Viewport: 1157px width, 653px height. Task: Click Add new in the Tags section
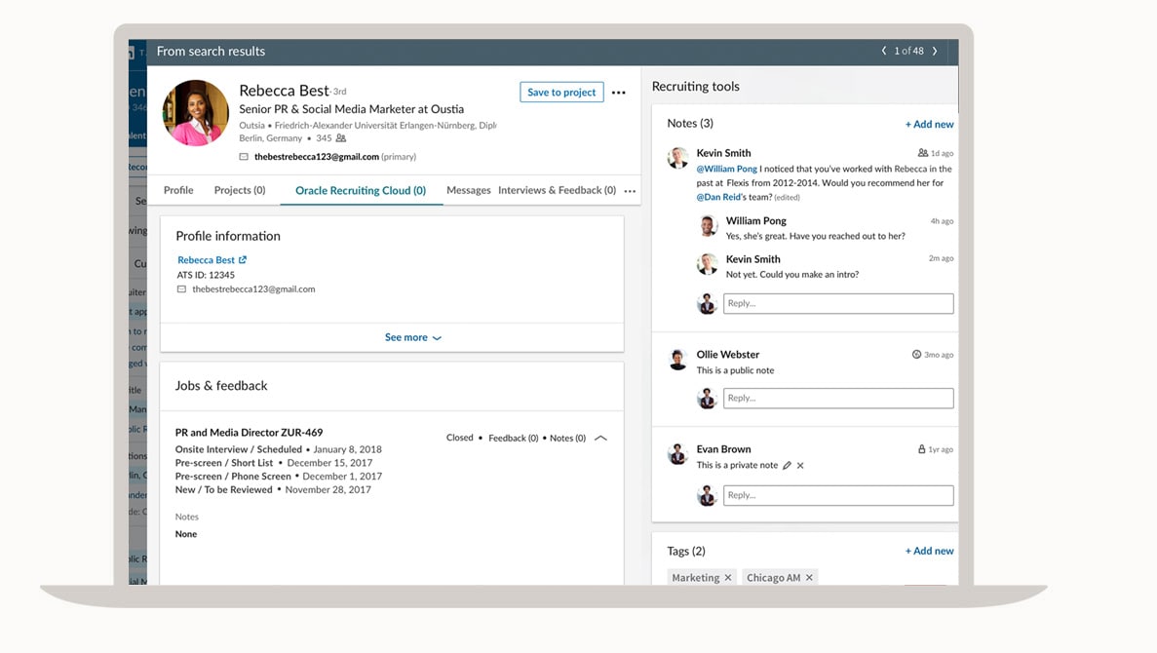click(929, 551)
